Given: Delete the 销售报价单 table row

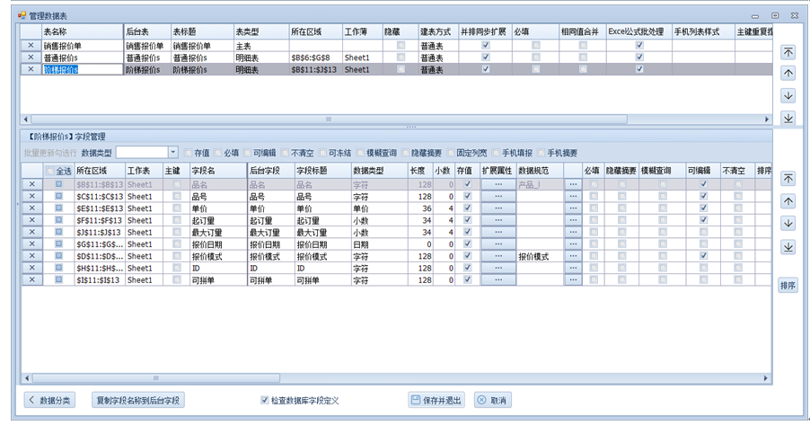Looking at the screenshot, I should [x=30, y=45].
